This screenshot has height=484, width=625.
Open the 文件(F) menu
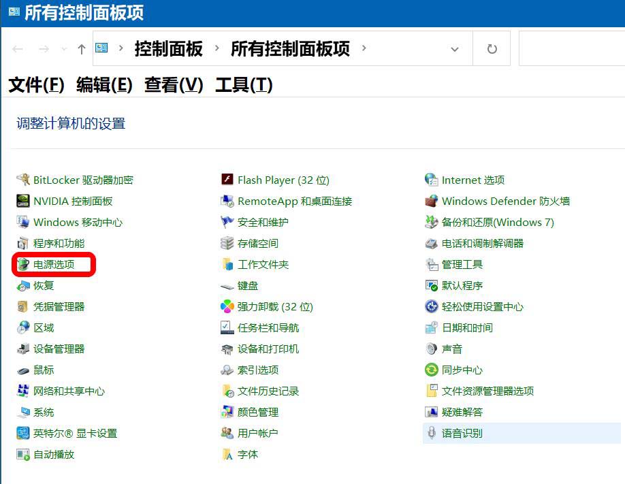click(x=36, y=85)
